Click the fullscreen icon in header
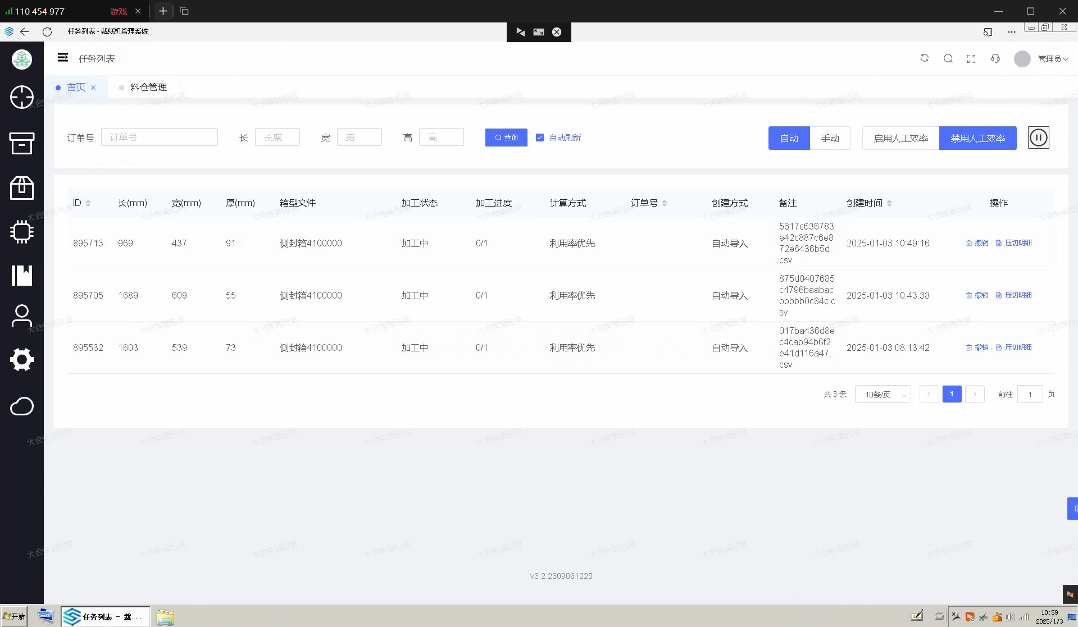The image size is (1078, 627). point(971,59)
